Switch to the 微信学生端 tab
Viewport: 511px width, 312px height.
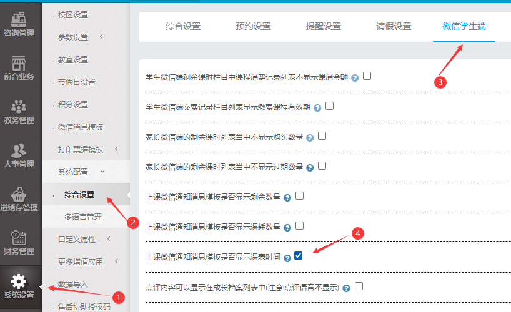[464, 26]
